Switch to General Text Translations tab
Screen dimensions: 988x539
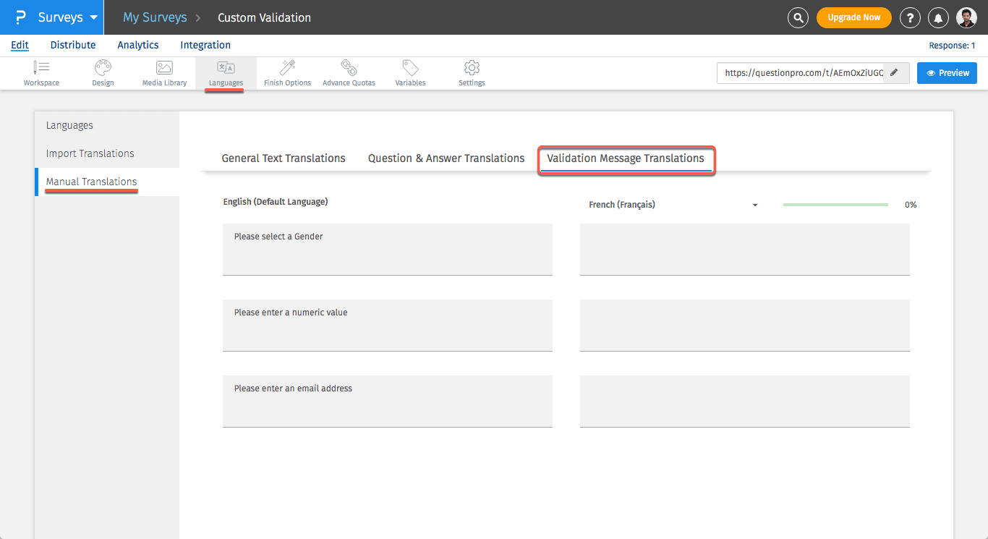point(284,158)
